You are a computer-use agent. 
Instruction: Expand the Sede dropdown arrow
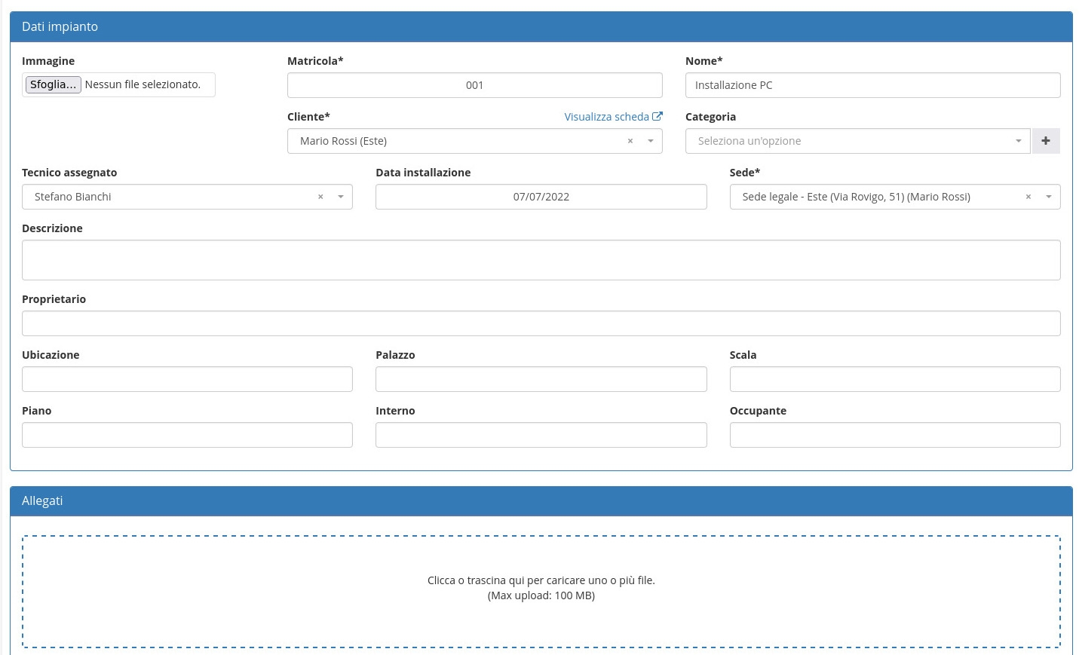click(x=1048, y=197)
